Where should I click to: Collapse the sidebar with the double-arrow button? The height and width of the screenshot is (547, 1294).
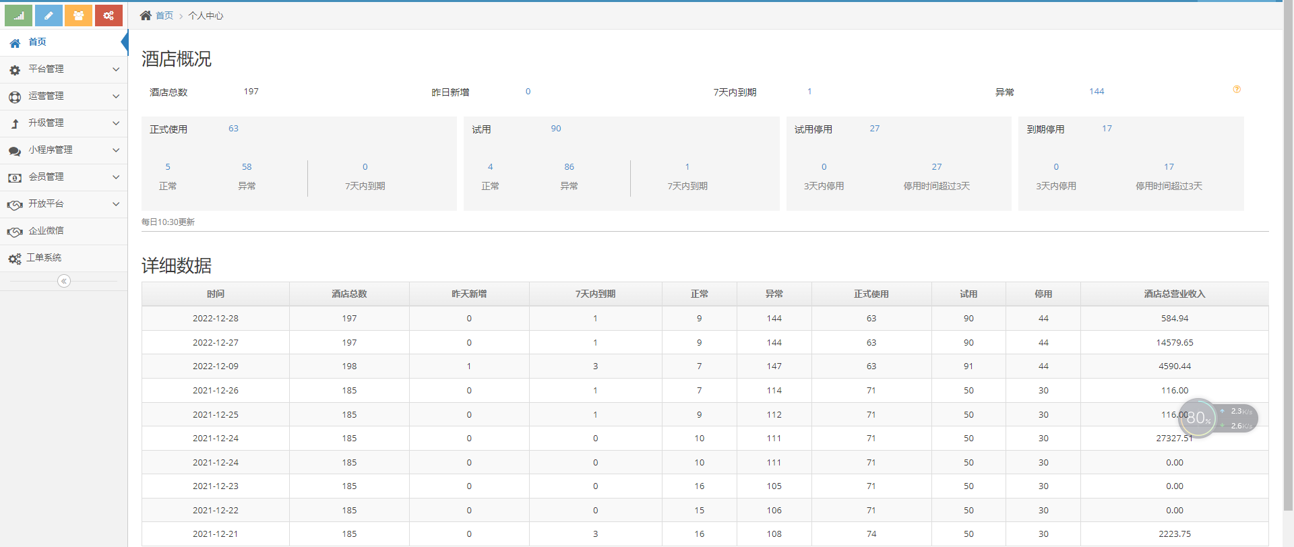(x=64, y=281)
